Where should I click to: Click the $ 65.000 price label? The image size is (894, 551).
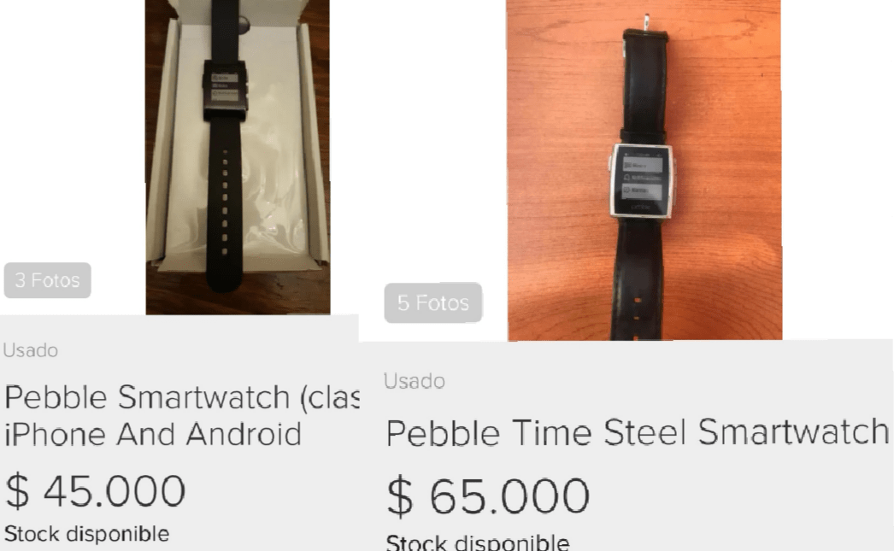click(487, 494)
